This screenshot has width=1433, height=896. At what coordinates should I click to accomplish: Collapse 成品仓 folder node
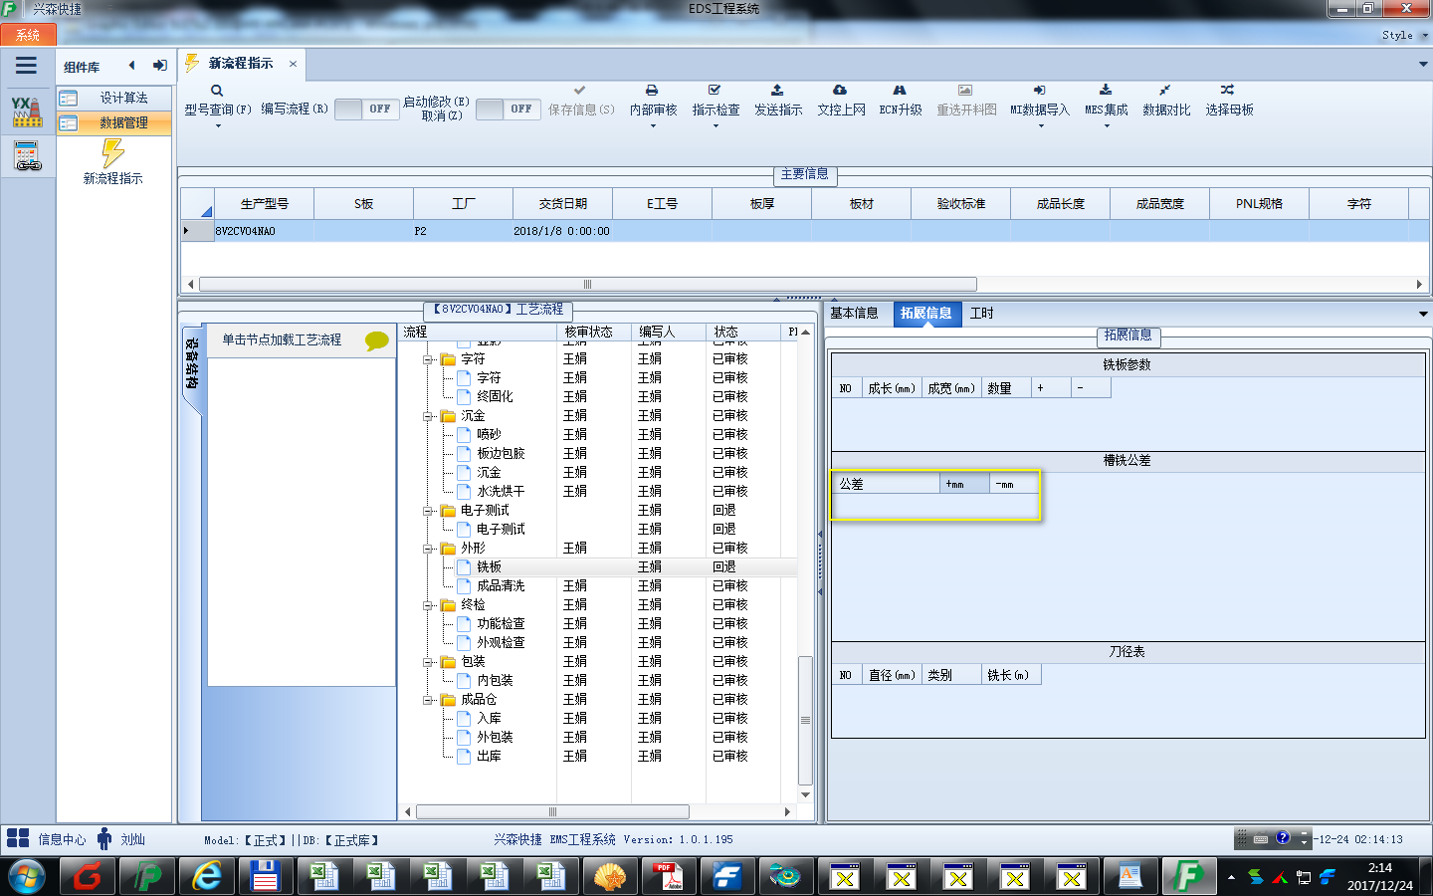click(x=428, y=700)
